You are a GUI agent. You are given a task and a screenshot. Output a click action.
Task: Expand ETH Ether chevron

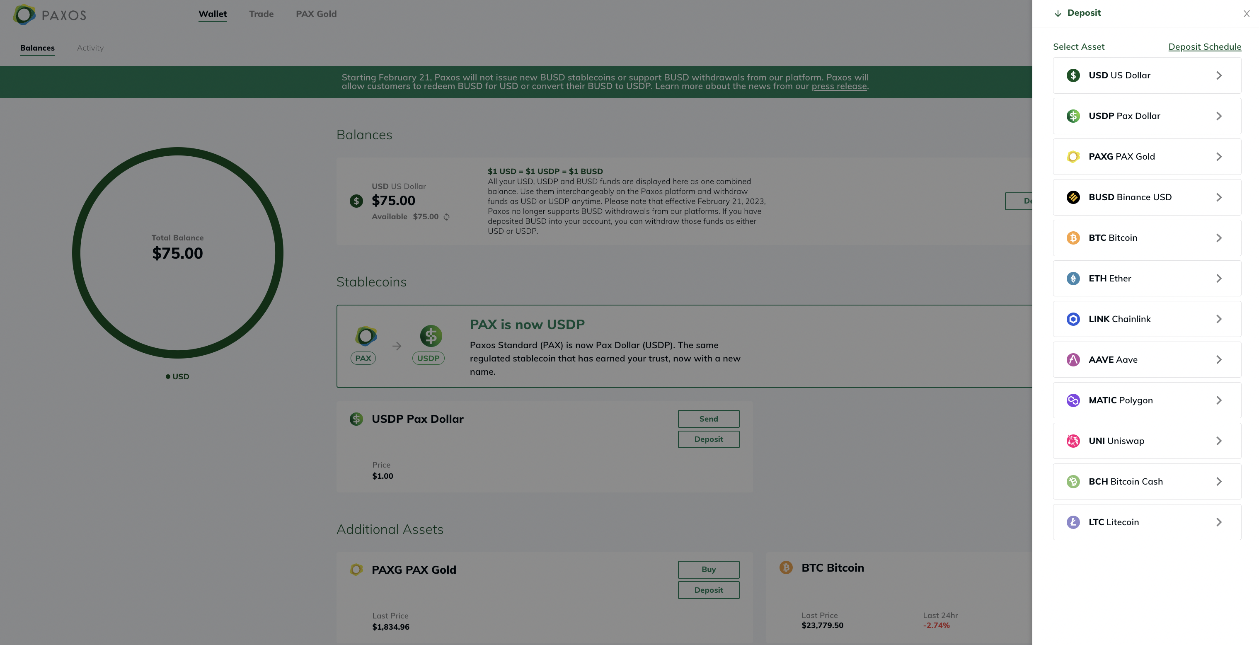(x=1219, y=278)
